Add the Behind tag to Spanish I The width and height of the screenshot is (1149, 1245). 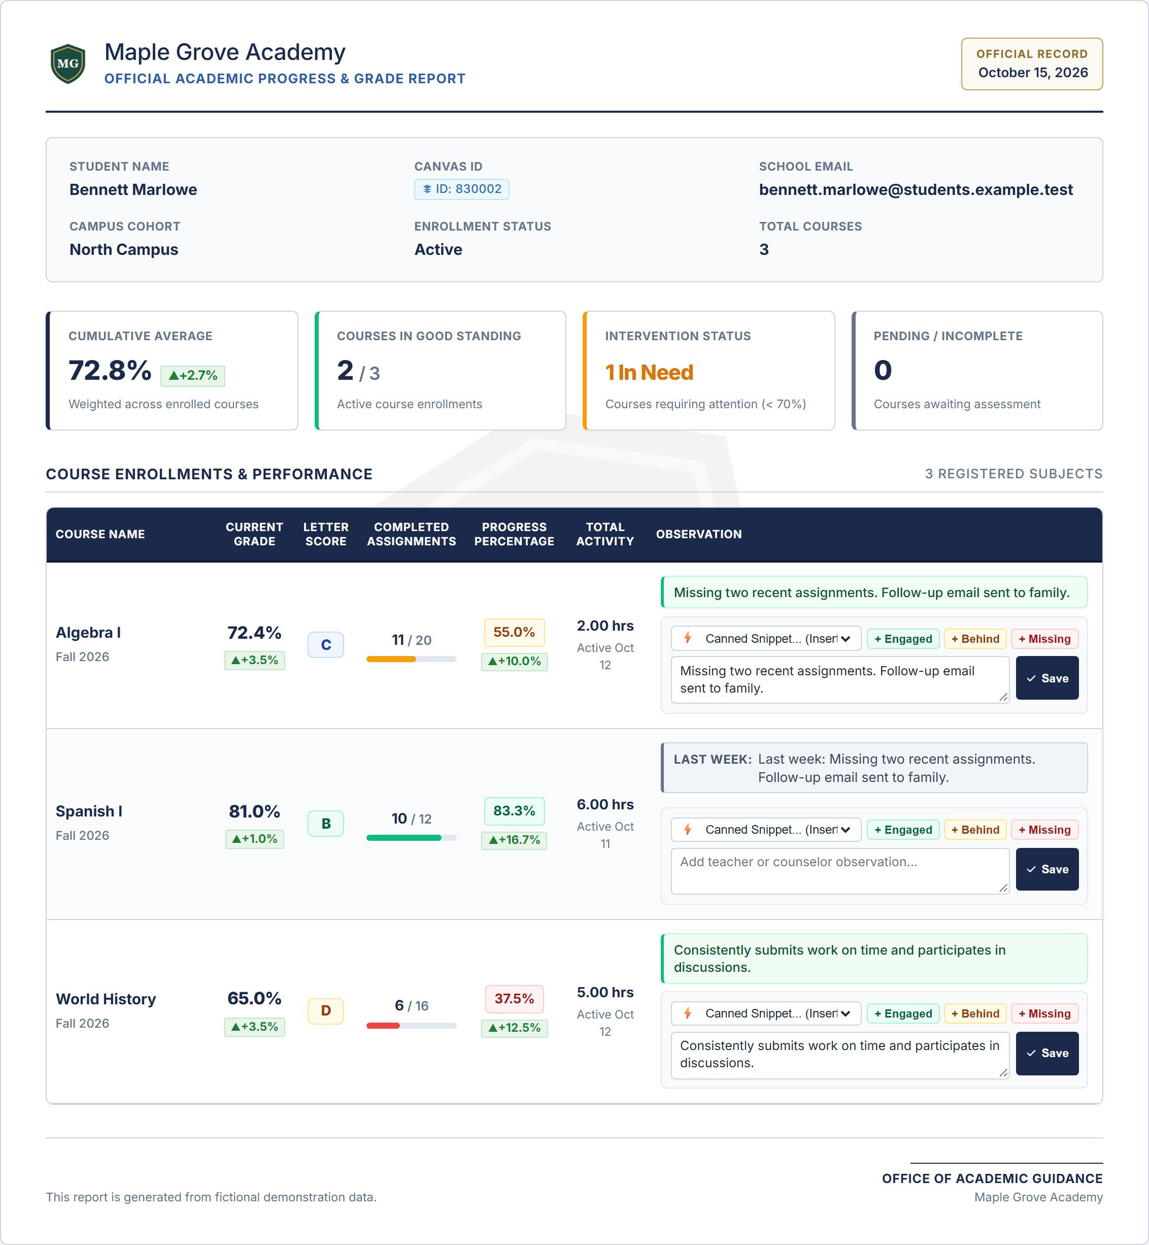click(975, 830)
